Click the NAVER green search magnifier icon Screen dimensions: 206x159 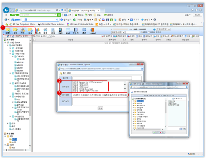click(59, 15)
